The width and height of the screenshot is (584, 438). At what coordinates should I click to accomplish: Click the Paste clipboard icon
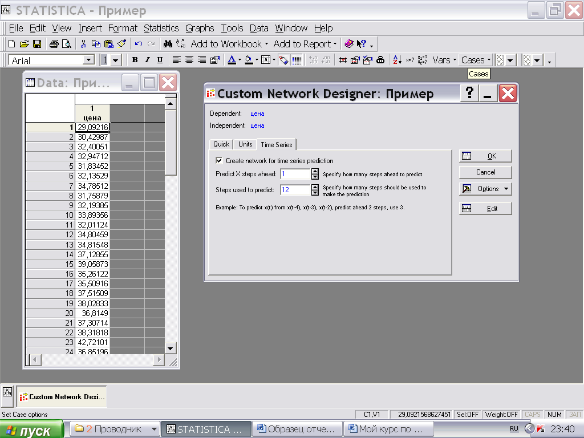coord(109,44)
